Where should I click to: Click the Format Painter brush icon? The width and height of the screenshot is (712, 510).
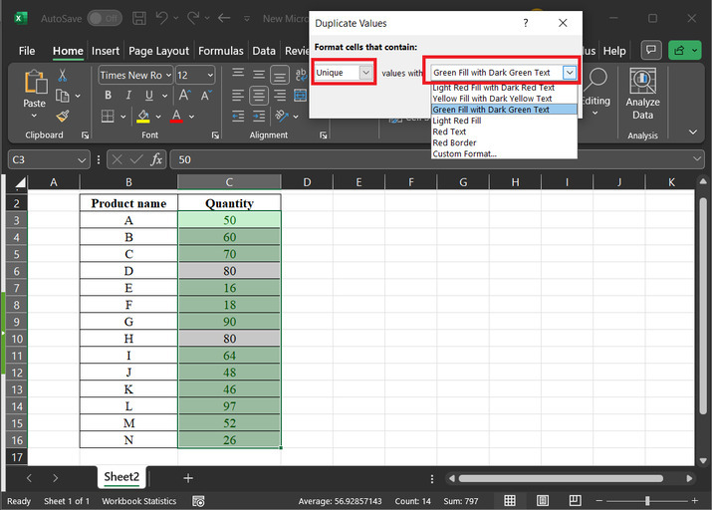tap(62, 117)
